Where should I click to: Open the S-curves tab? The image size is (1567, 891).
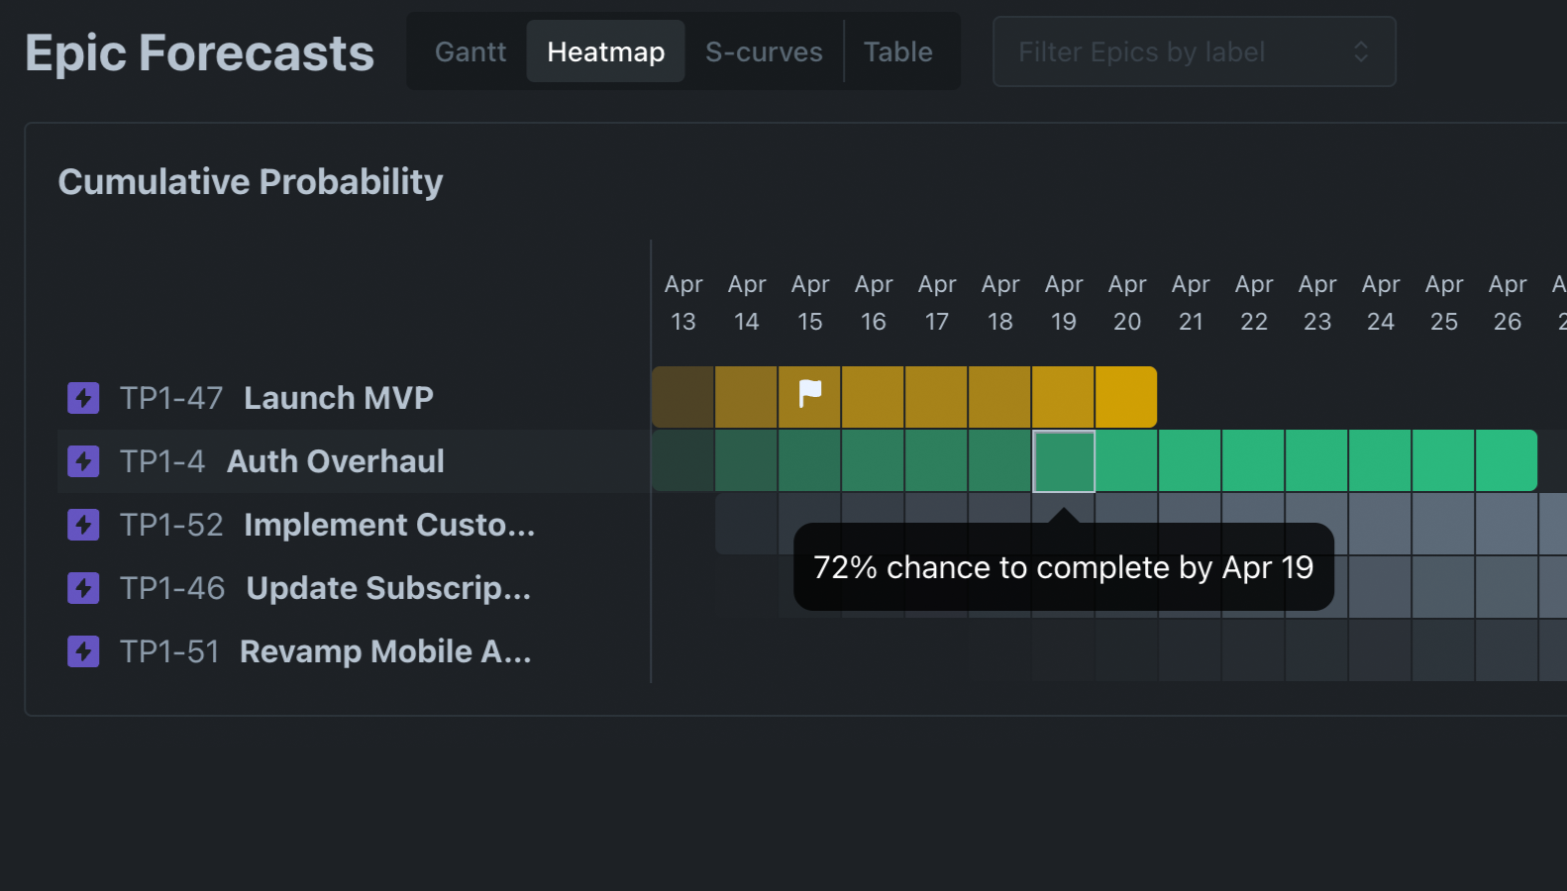[764, 51]
